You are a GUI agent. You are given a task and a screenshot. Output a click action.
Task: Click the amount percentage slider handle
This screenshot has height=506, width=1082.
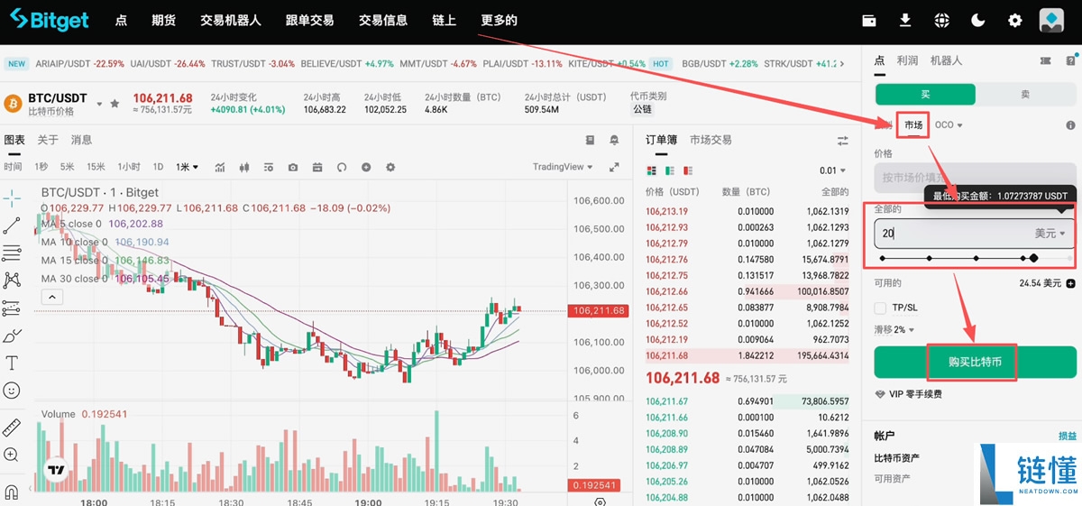click(1033, 258)
